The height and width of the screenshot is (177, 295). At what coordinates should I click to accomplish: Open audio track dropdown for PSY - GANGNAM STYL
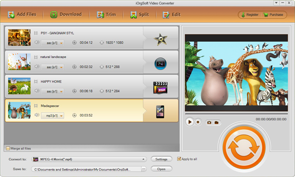pos(53,43)
